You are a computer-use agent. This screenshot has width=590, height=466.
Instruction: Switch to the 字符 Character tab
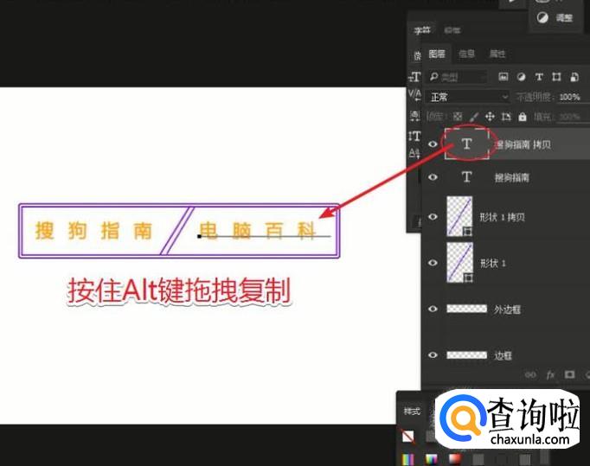[x=422, y=30]
